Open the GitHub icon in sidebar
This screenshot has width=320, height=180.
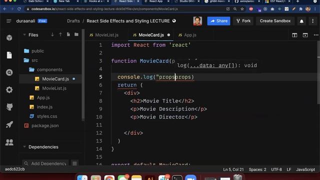pyautogui.click(x=9, y=107)
